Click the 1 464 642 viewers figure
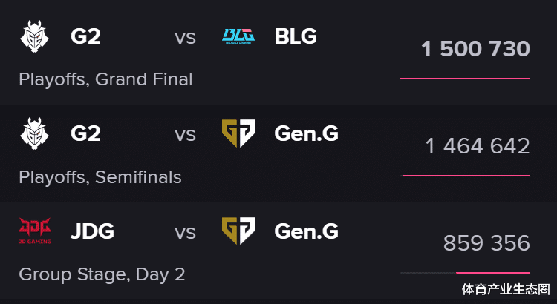This screenshot has height=304, width=557. [478, 146]
